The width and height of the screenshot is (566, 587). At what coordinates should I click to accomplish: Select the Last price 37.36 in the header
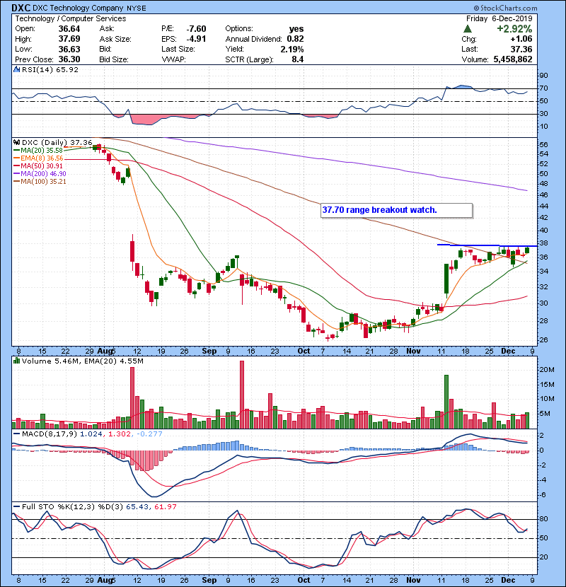click(521, 49)
